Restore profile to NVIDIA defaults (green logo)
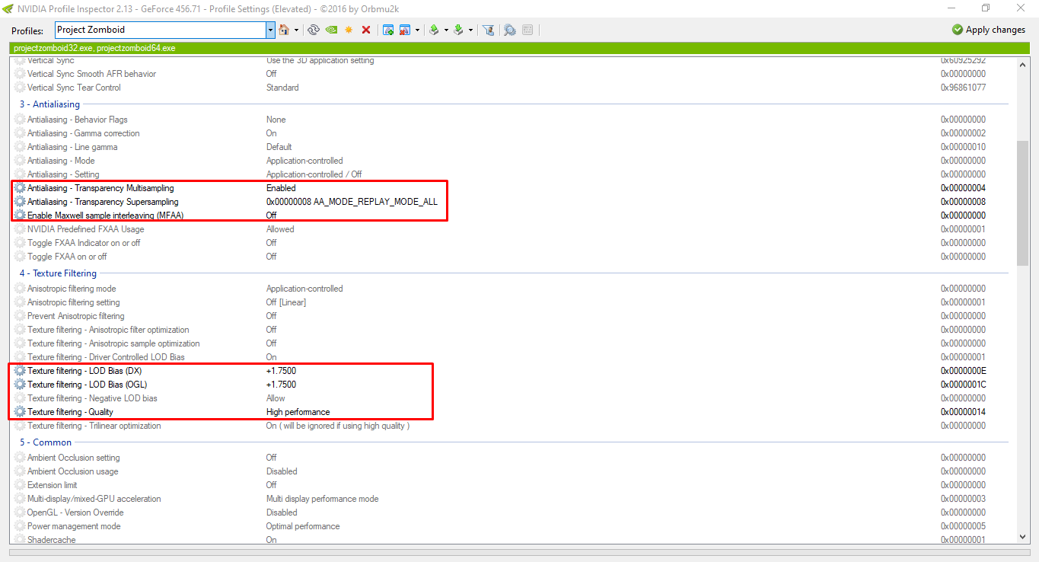 [331, 30]
